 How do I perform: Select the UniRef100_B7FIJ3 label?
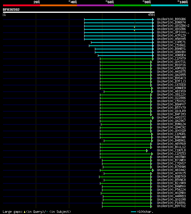tap(171, 81)
